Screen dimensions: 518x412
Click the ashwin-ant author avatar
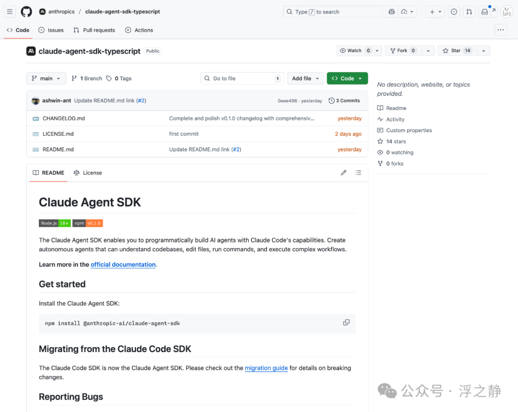[35, 101]
